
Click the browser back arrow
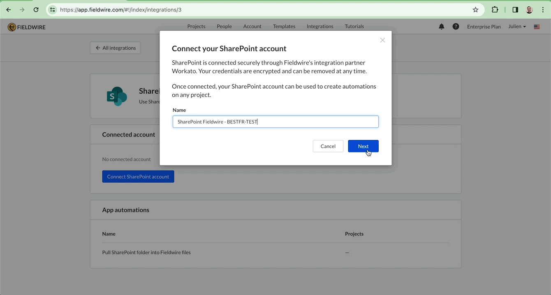tap(8, 9)
